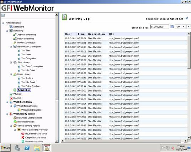Click the Top Policy Breakers chart icon
Screen dimensions: 191x152
point(19,86)
